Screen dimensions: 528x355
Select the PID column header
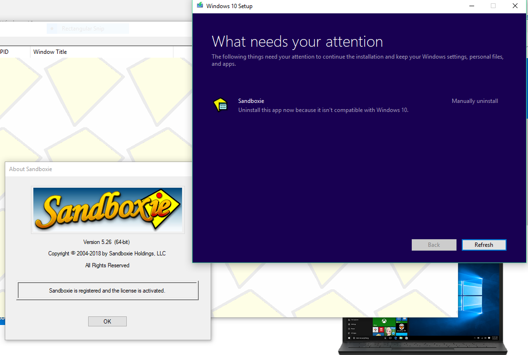[x=15, y=52]
